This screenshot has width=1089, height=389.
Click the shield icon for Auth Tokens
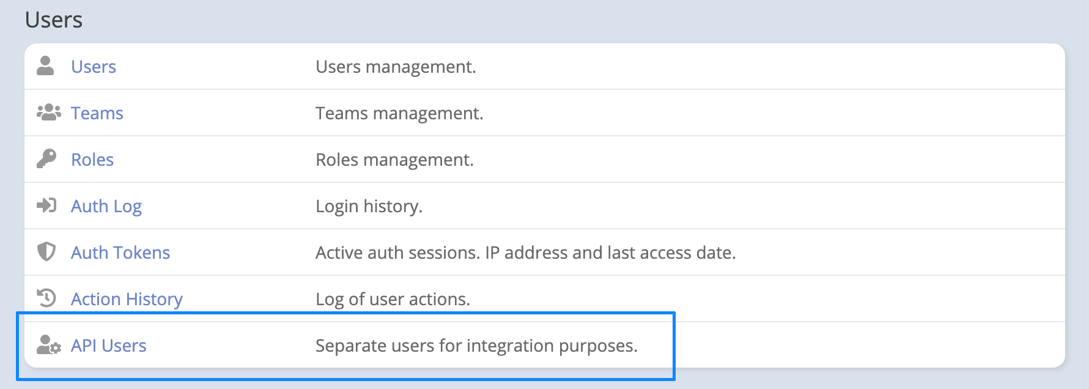click(46, 252)
